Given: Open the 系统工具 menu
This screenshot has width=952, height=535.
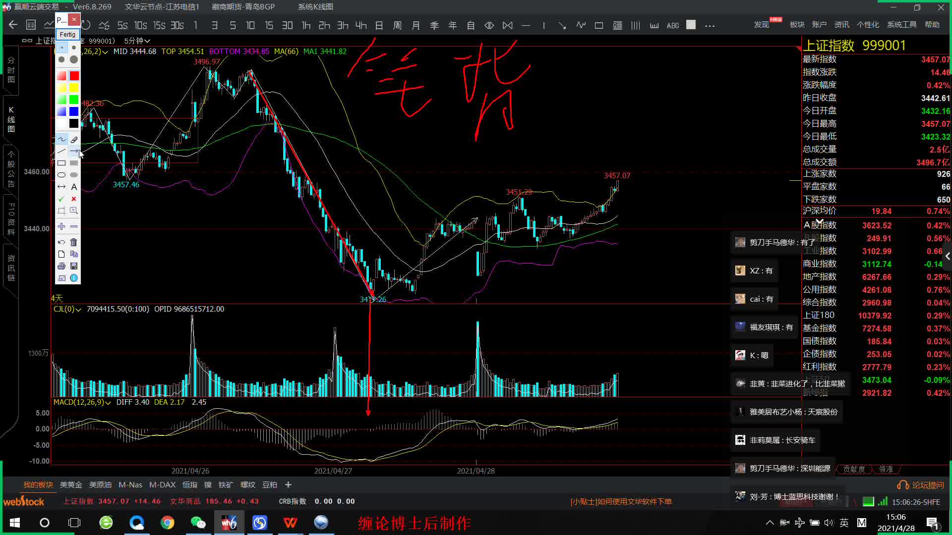Looking at the screenshot, I should tap(902, 25).
